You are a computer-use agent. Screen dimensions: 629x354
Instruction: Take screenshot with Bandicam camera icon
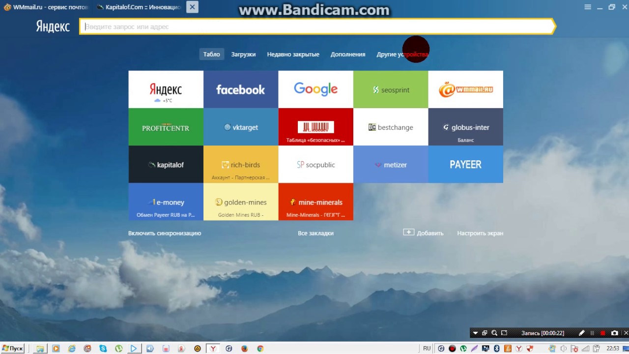614,333
